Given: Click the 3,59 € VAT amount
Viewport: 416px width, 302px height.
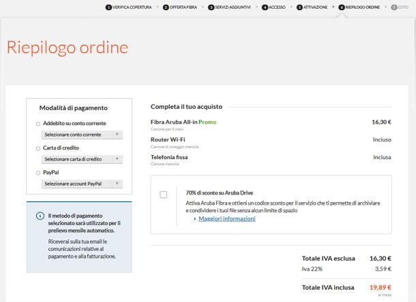Looking at the screenshot, I should point(383,269).
